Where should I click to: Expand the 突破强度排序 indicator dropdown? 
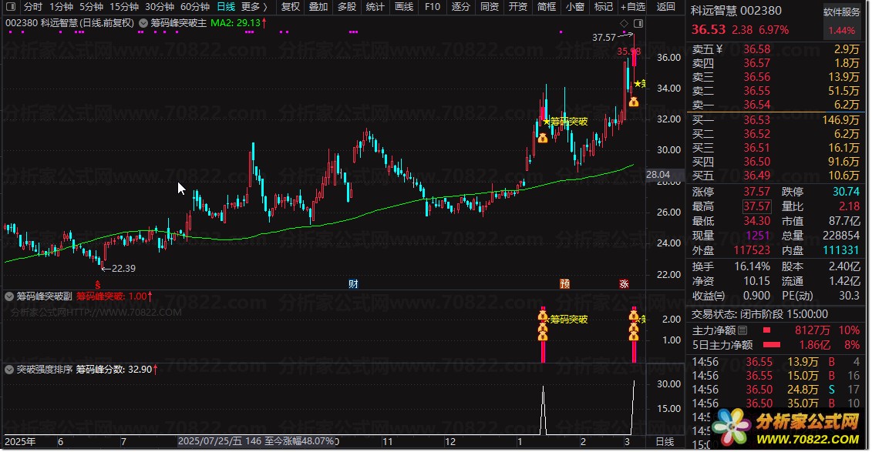pyautogui.click(x=10, y=370)
